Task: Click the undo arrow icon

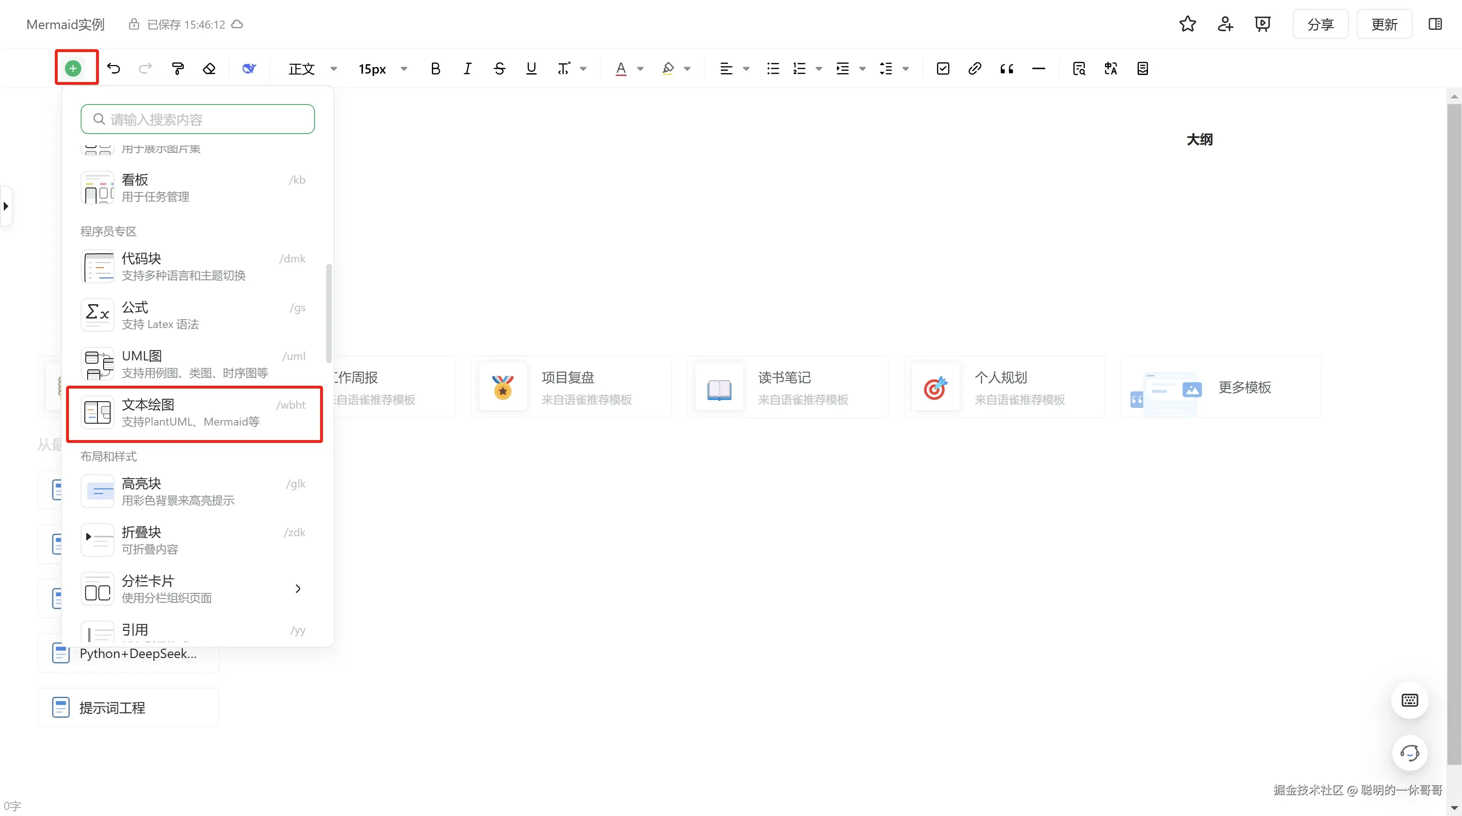Action: 113,68
